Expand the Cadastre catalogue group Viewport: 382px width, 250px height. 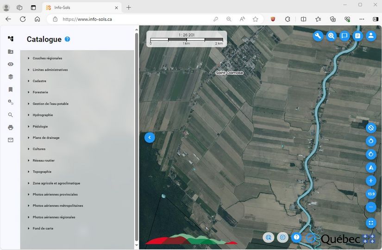point(39,81)
